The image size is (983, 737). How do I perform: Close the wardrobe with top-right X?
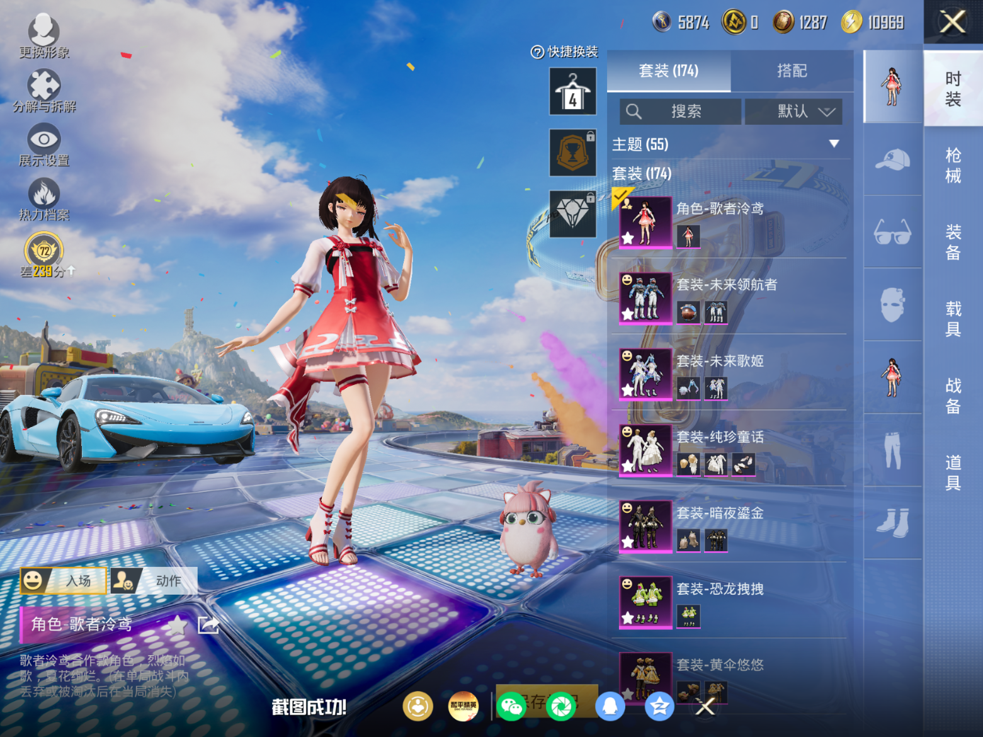coord(953,22)
